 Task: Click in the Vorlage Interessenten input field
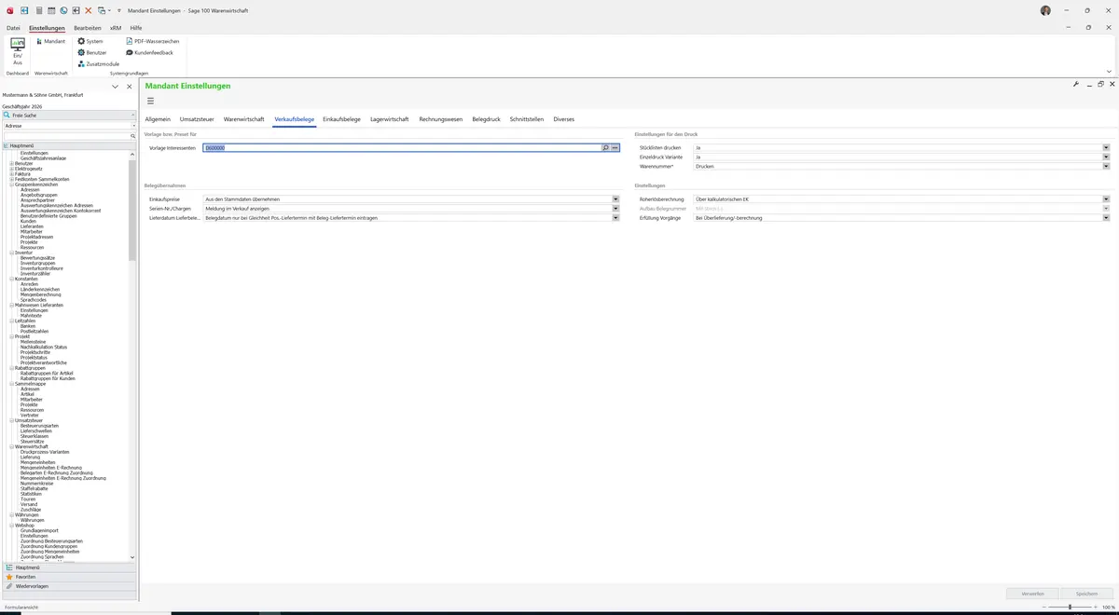click(x=401, y=147)
